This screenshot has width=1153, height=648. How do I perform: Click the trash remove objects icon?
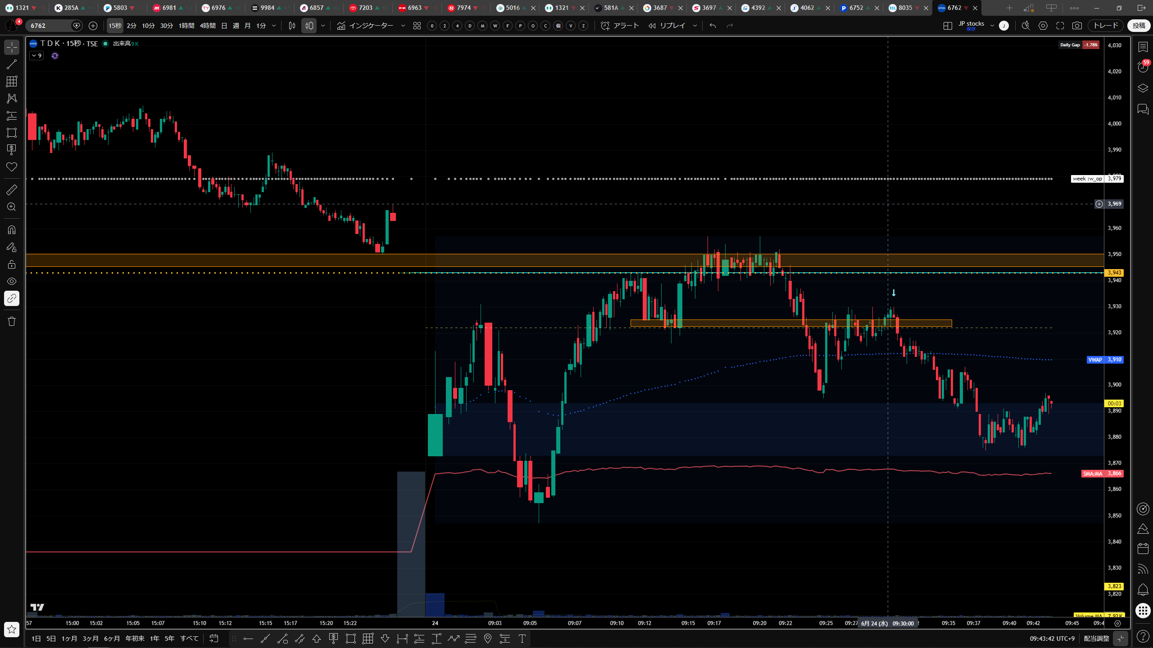coord(12,321)
